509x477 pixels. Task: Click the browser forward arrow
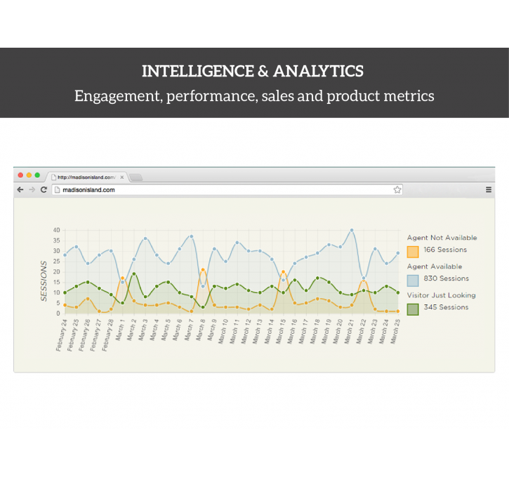click(32, 189)
